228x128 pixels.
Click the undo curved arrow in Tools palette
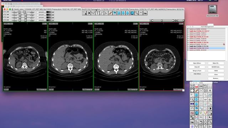[201, 122]
